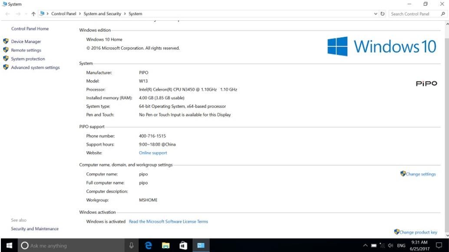Expand the chevron after Control Panel breadcrumb

pos(80,14)
